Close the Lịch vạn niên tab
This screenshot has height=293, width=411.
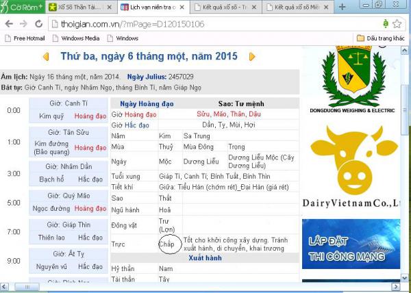[x=182, y=8]
